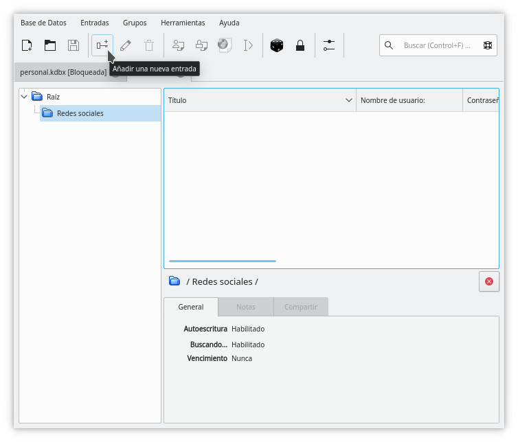Click the add new entry key icon
Image resolution: width=518 pixels, height=442 pixels.
point(102,45)
